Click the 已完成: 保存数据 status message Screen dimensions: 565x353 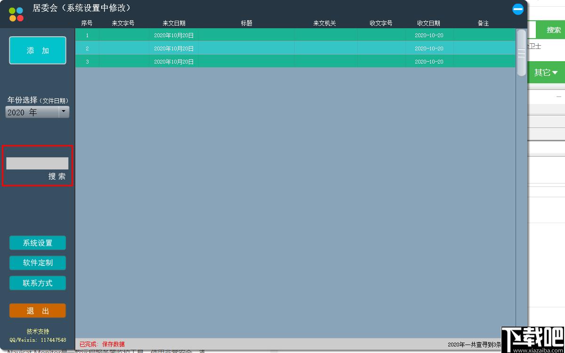pyautogui.click(x=102, y=344)
